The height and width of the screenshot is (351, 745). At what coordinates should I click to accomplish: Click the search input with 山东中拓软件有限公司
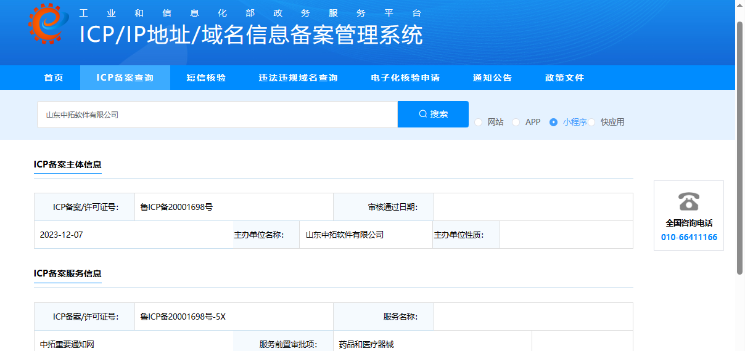pyautogui.click(x=217, y=115)
